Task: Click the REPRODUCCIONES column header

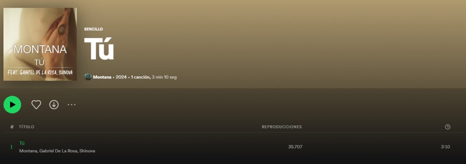Action: (282, 127)
